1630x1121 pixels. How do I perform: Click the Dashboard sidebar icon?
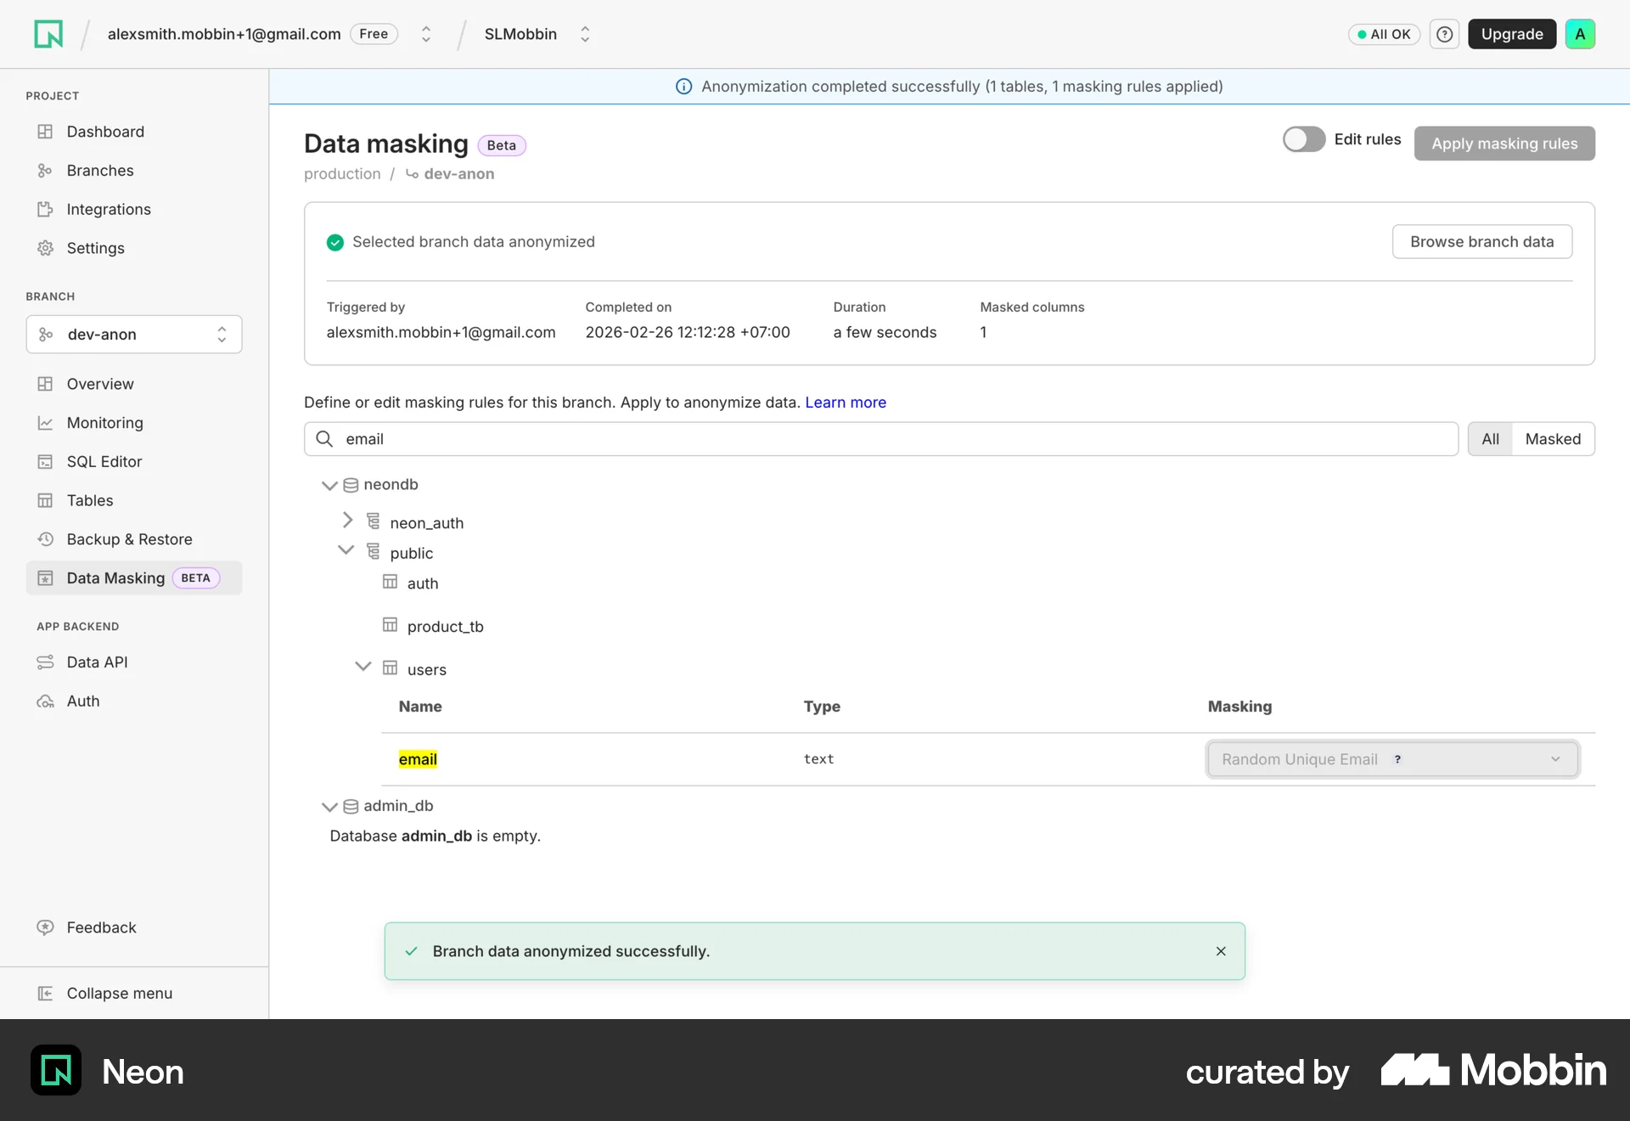pyautogui.click(x=45, y=132)
